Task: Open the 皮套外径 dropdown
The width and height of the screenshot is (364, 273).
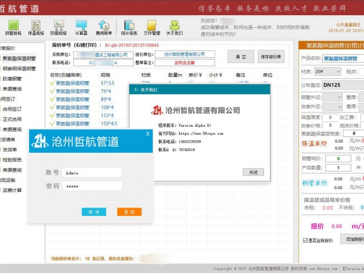Action: (x=332, y=107)
